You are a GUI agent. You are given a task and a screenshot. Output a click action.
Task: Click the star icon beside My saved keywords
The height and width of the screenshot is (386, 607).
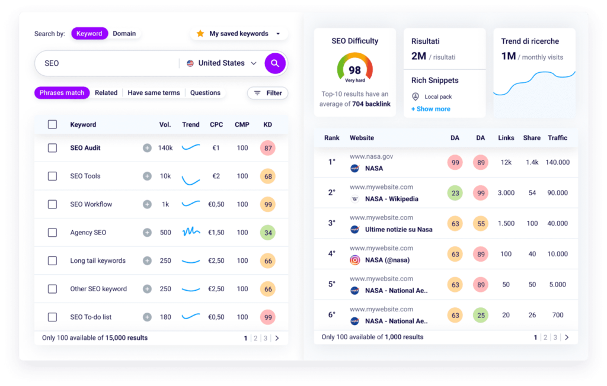point(200,34)
